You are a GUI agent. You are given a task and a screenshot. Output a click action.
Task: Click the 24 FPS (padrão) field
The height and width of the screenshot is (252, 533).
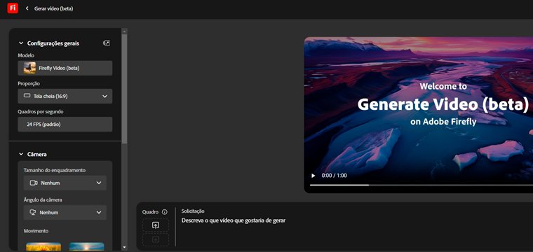coord(65,125)
